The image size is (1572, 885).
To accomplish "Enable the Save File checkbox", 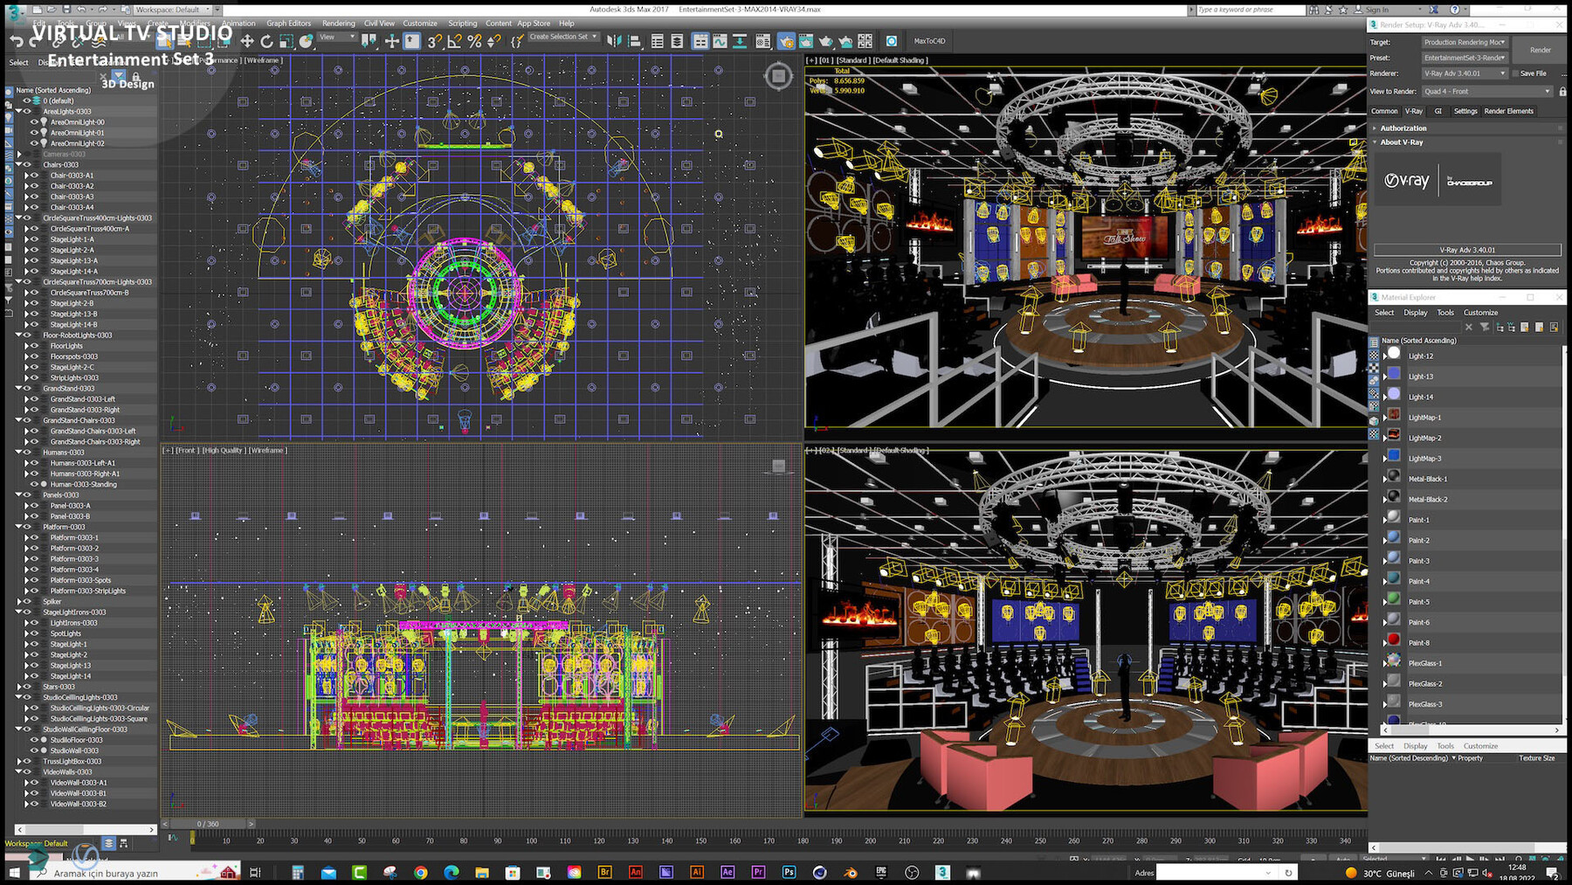I will (x=1513, y=73).
